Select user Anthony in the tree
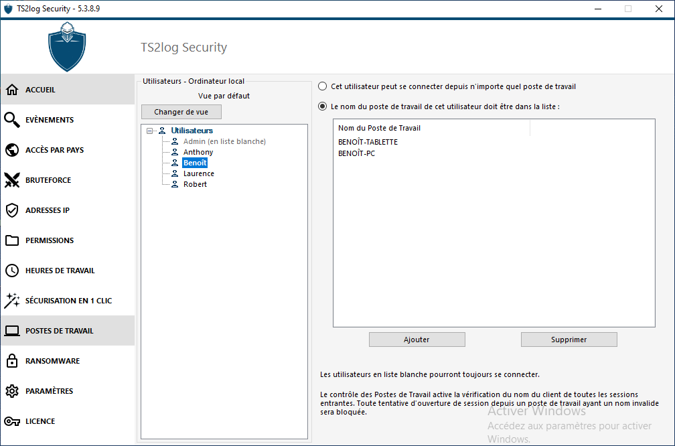Image resolution: width=675 pixels, height=446 pixels. pos(198,152)
